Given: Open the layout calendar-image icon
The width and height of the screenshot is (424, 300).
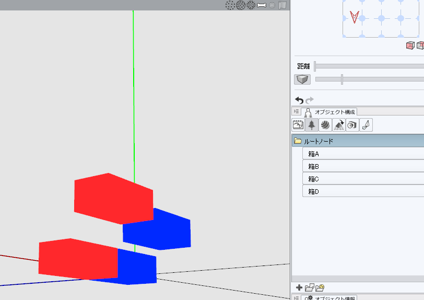Looking at the screenshot, I should [298, 125].
